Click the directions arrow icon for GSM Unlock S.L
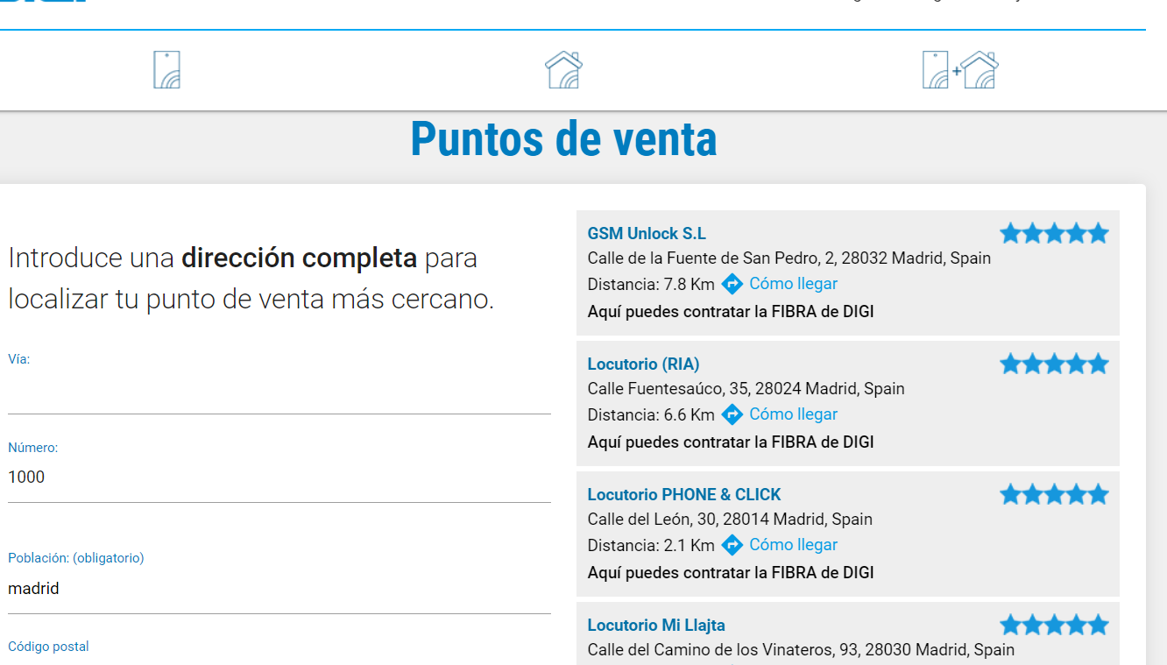This screenshot has width=1167, height=665. 732,284
